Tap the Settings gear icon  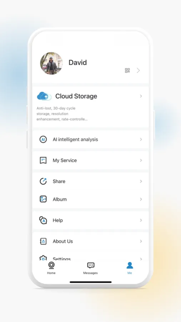43,258
